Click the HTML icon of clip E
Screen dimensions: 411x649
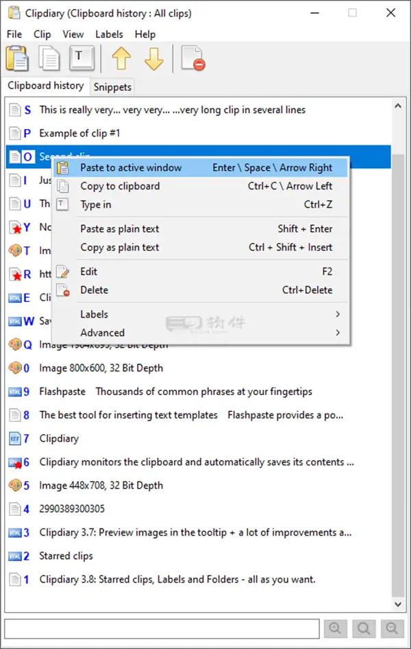click(x=15, y=298)
